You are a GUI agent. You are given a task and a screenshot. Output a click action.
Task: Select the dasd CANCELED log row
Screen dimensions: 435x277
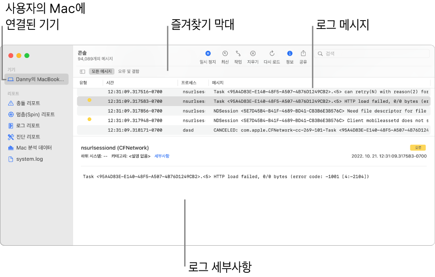click(254, 130)
